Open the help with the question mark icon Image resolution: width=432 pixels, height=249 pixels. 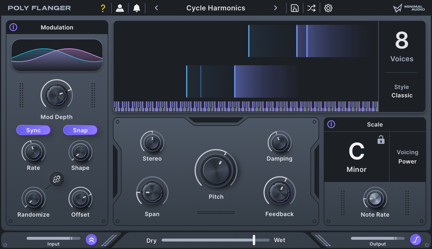(103, 8)
